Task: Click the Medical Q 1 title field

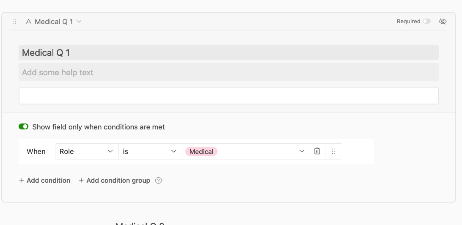Action: 228,52
